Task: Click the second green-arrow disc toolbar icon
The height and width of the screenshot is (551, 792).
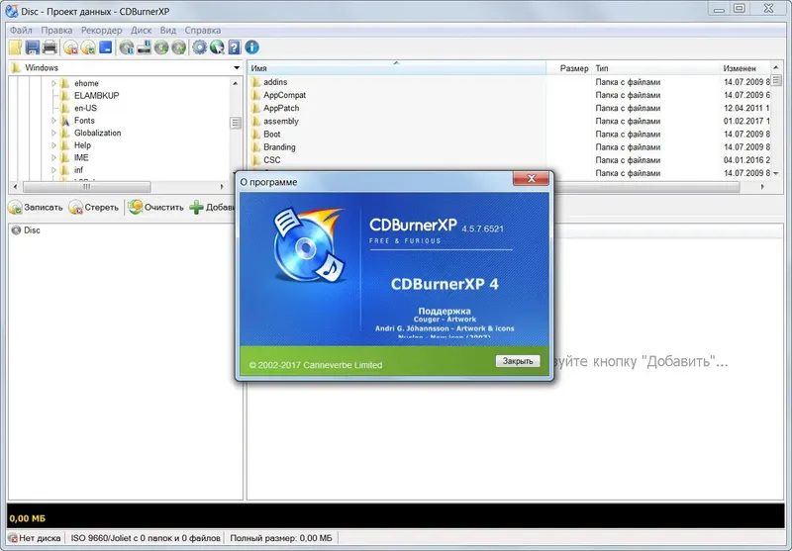Action: coord(179,47)
